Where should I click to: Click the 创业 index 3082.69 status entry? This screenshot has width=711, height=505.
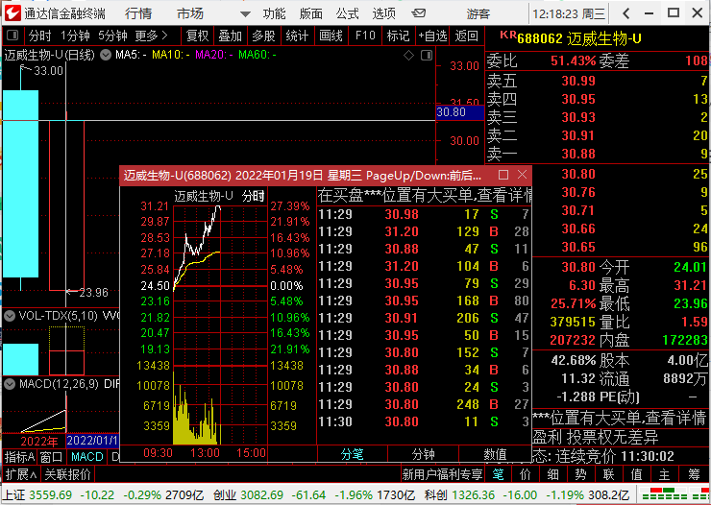click(314, 495)
